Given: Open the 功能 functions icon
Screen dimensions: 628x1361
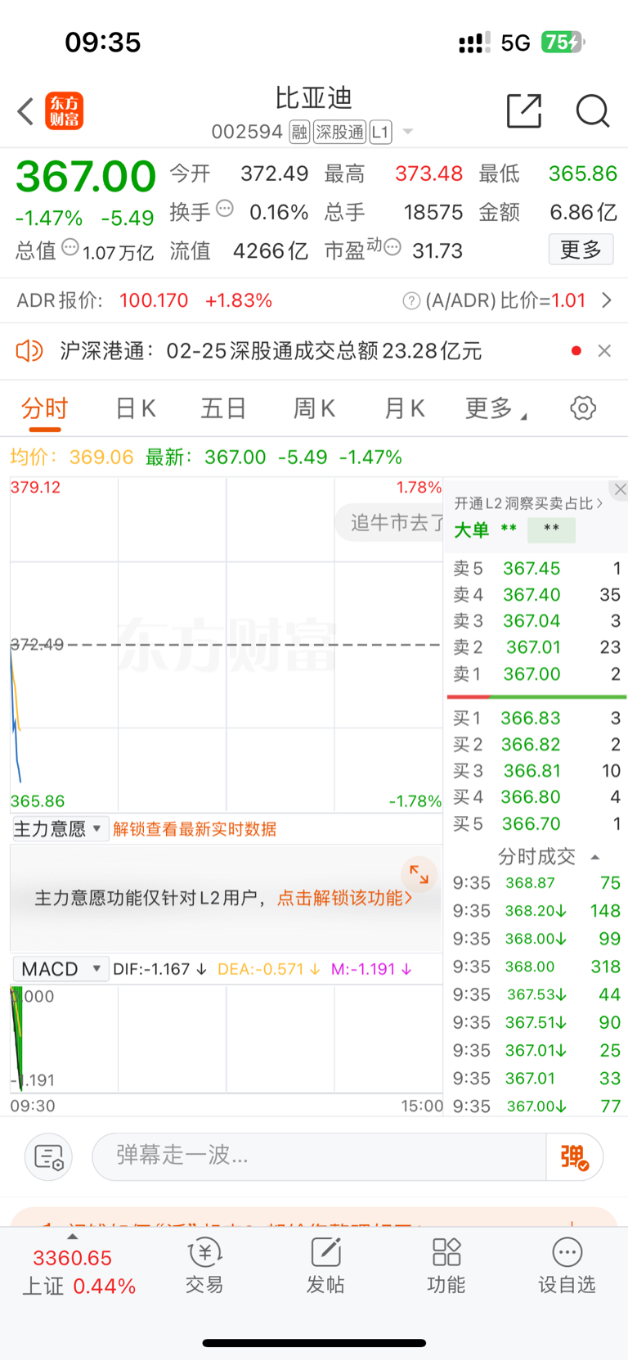Looking at the screenshot, I should pos(446,1266).
